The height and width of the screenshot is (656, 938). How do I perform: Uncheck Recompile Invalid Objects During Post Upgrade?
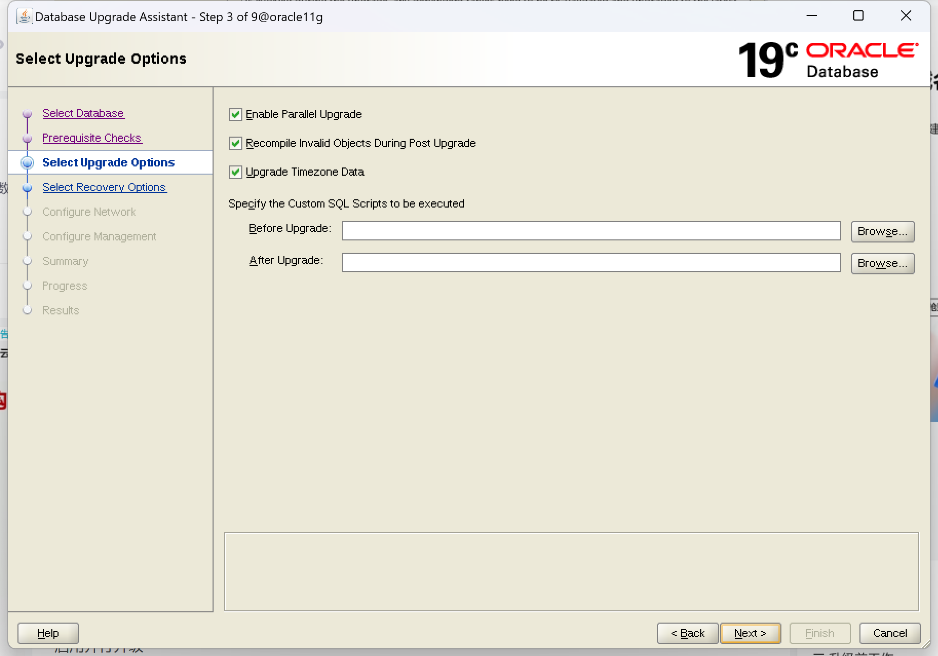236,143
